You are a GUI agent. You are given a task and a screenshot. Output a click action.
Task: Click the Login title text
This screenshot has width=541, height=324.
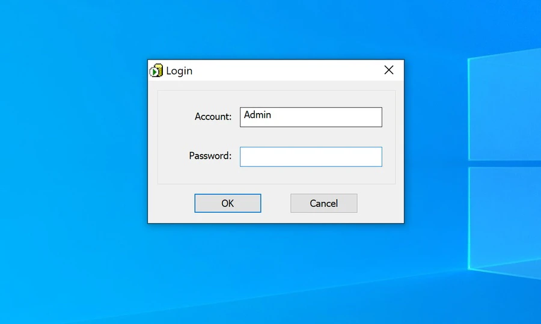click(179, 71)
